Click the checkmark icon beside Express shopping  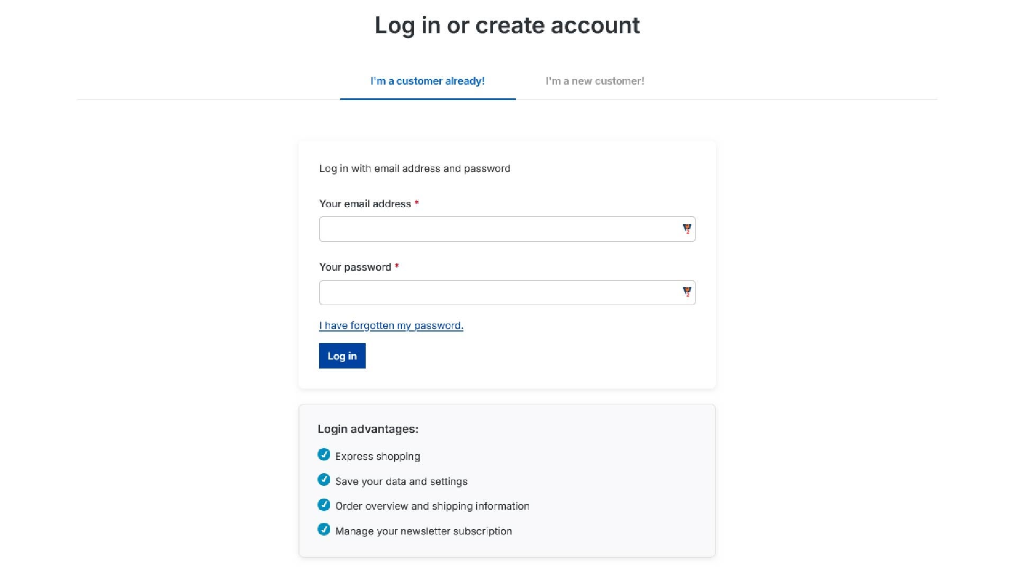(324, 454)
